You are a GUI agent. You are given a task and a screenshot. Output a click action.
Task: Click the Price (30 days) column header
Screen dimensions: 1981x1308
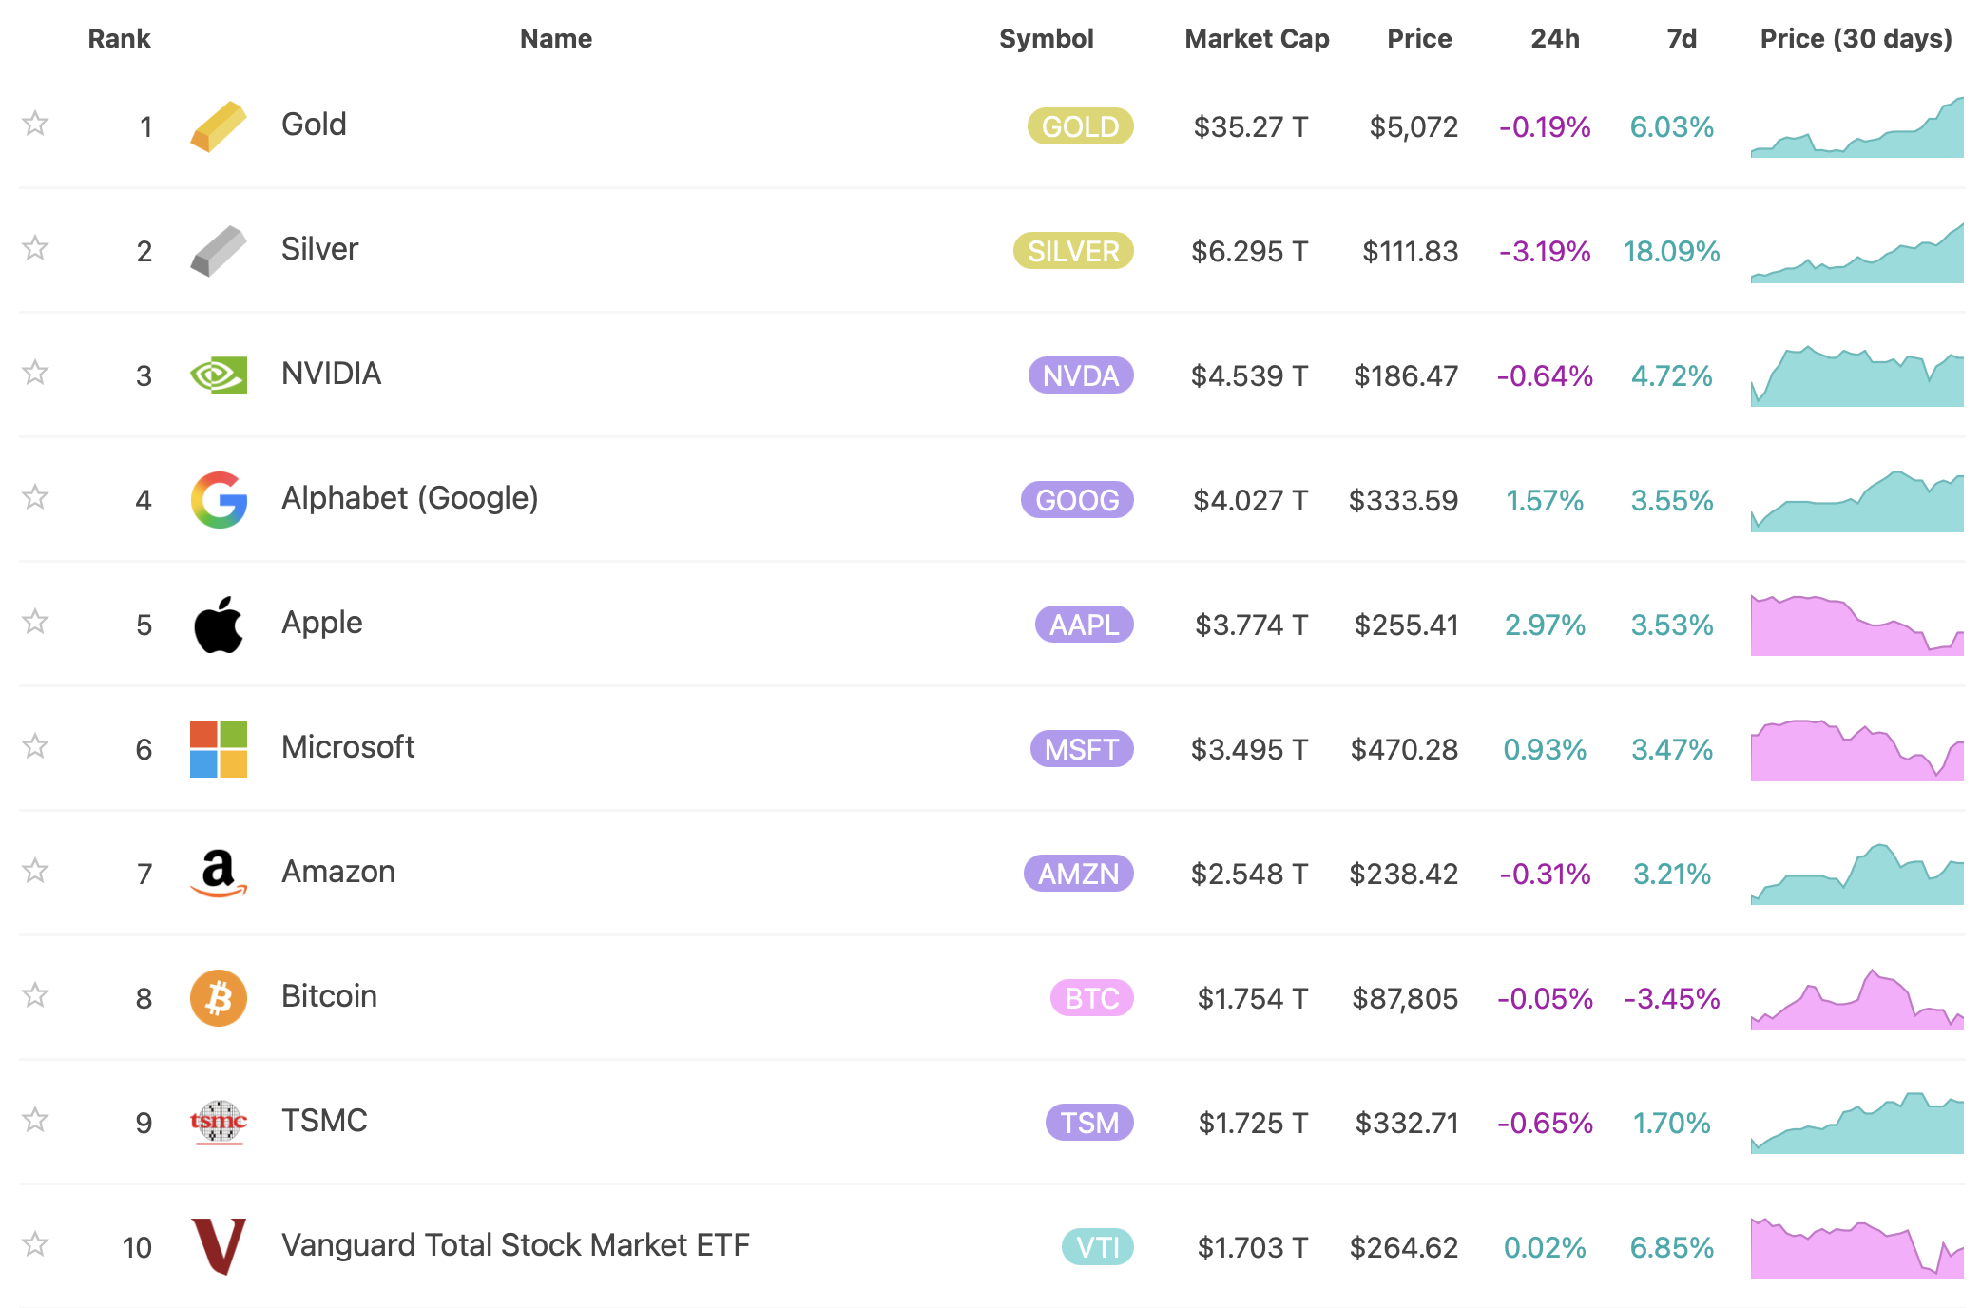point(1856,39)
